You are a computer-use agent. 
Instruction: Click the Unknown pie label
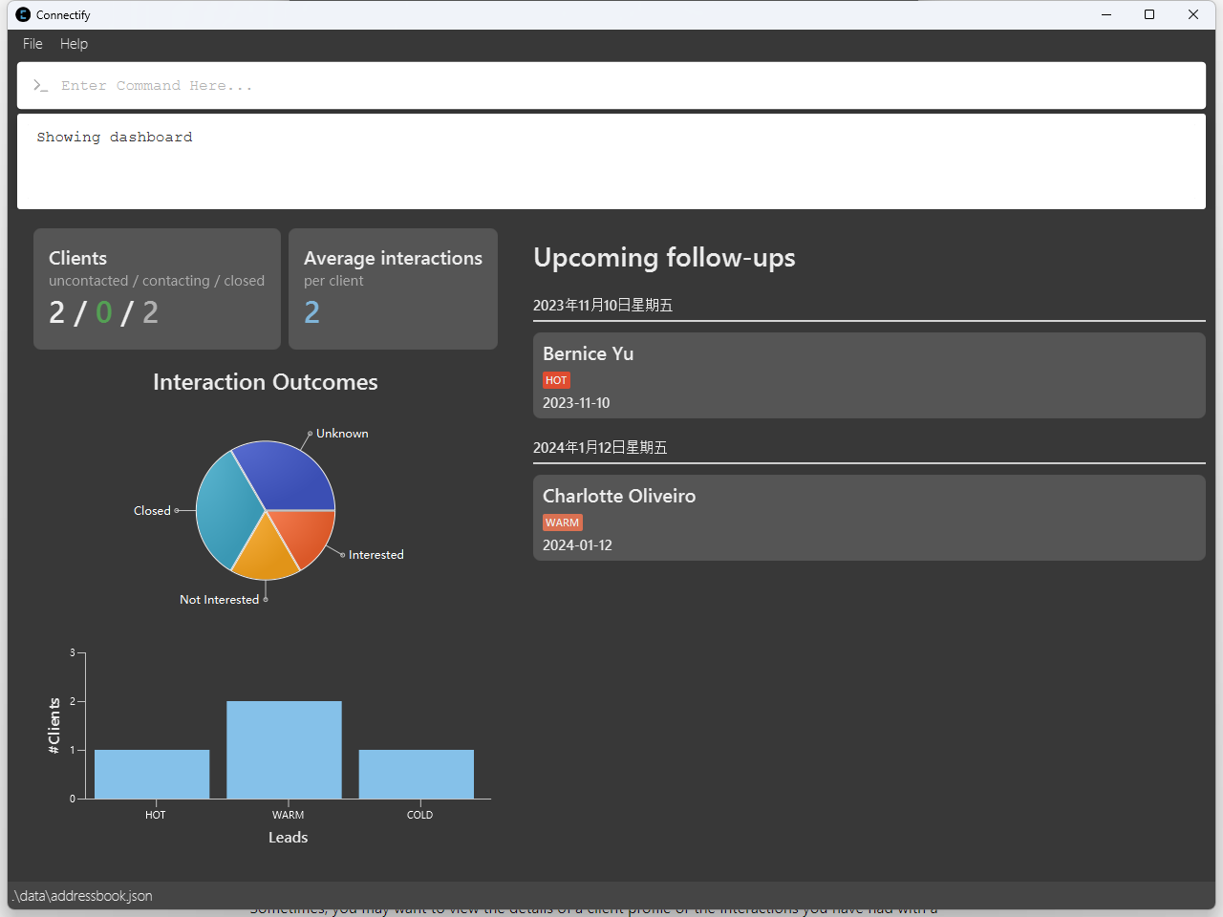pos(342,434)
